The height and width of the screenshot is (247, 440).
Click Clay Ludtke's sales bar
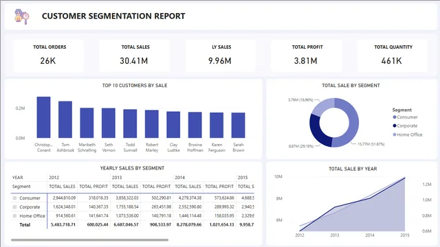tap(173, 125)
